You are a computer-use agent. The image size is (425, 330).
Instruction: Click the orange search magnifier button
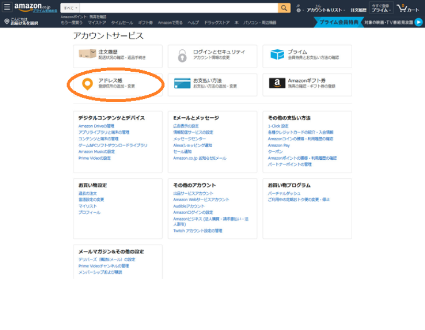284,8
